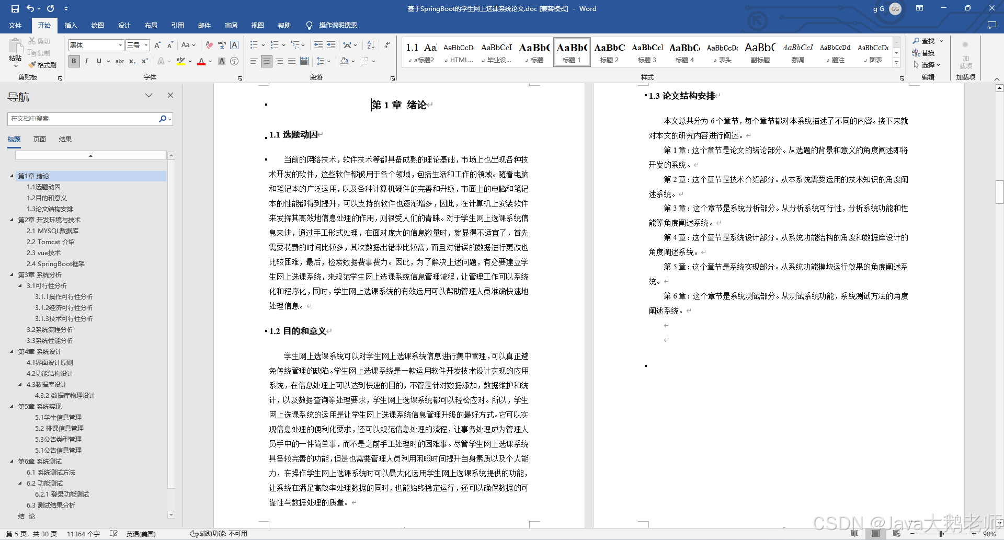Jump to 4.3数据库设计 in navigation

pos(47,384)
